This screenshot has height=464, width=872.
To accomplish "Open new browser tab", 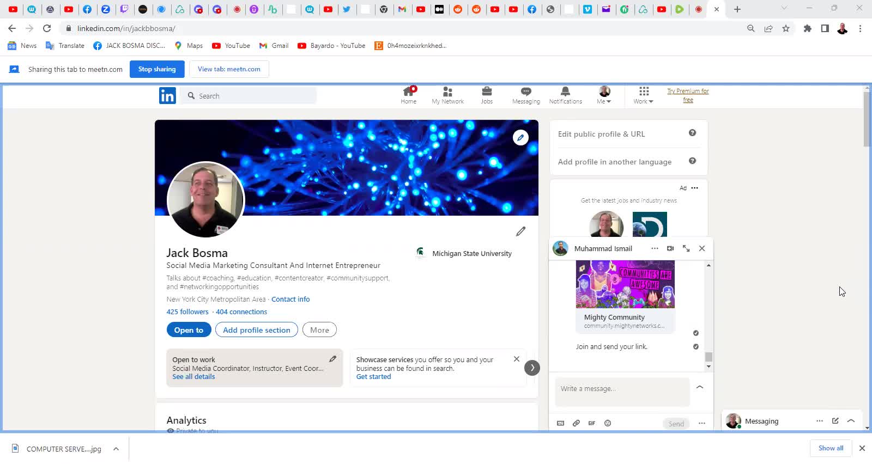I will click(x=737, y=9).
